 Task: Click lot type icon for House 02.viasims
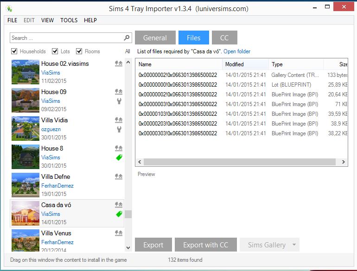pos(119,63)
